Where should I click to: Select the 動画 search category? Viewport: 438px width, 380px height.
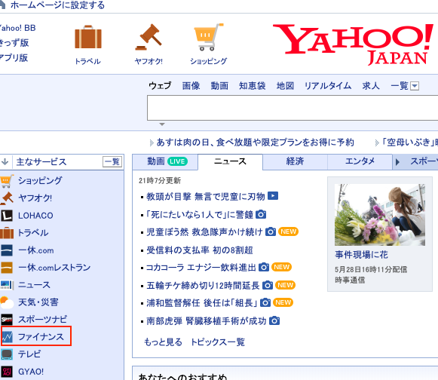tap(219, 85)
